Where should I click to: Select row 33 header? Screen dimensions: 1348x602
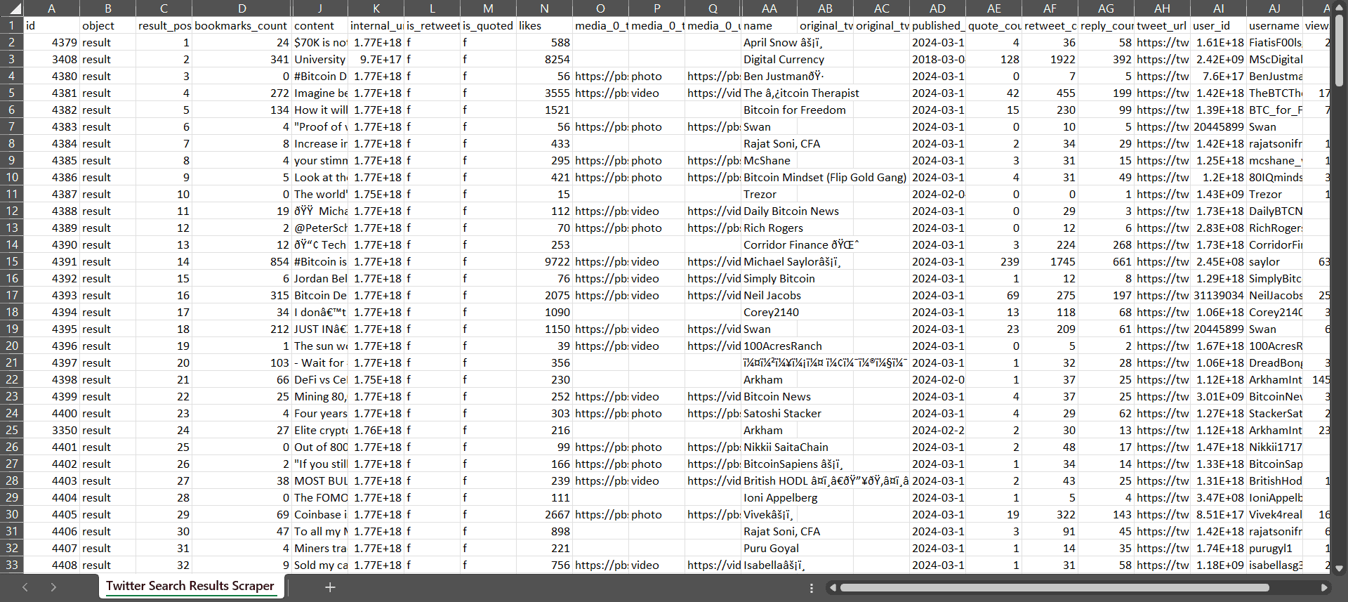point(12,565)
